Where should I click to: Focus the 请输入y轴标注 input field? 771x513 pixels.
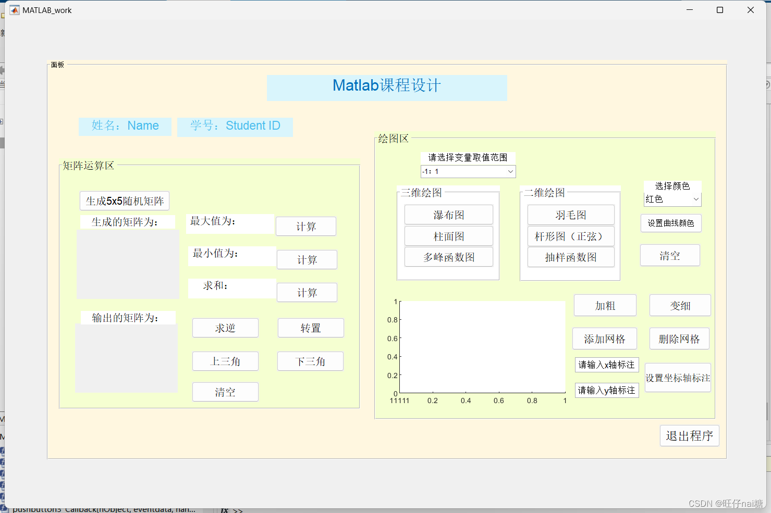607,390
